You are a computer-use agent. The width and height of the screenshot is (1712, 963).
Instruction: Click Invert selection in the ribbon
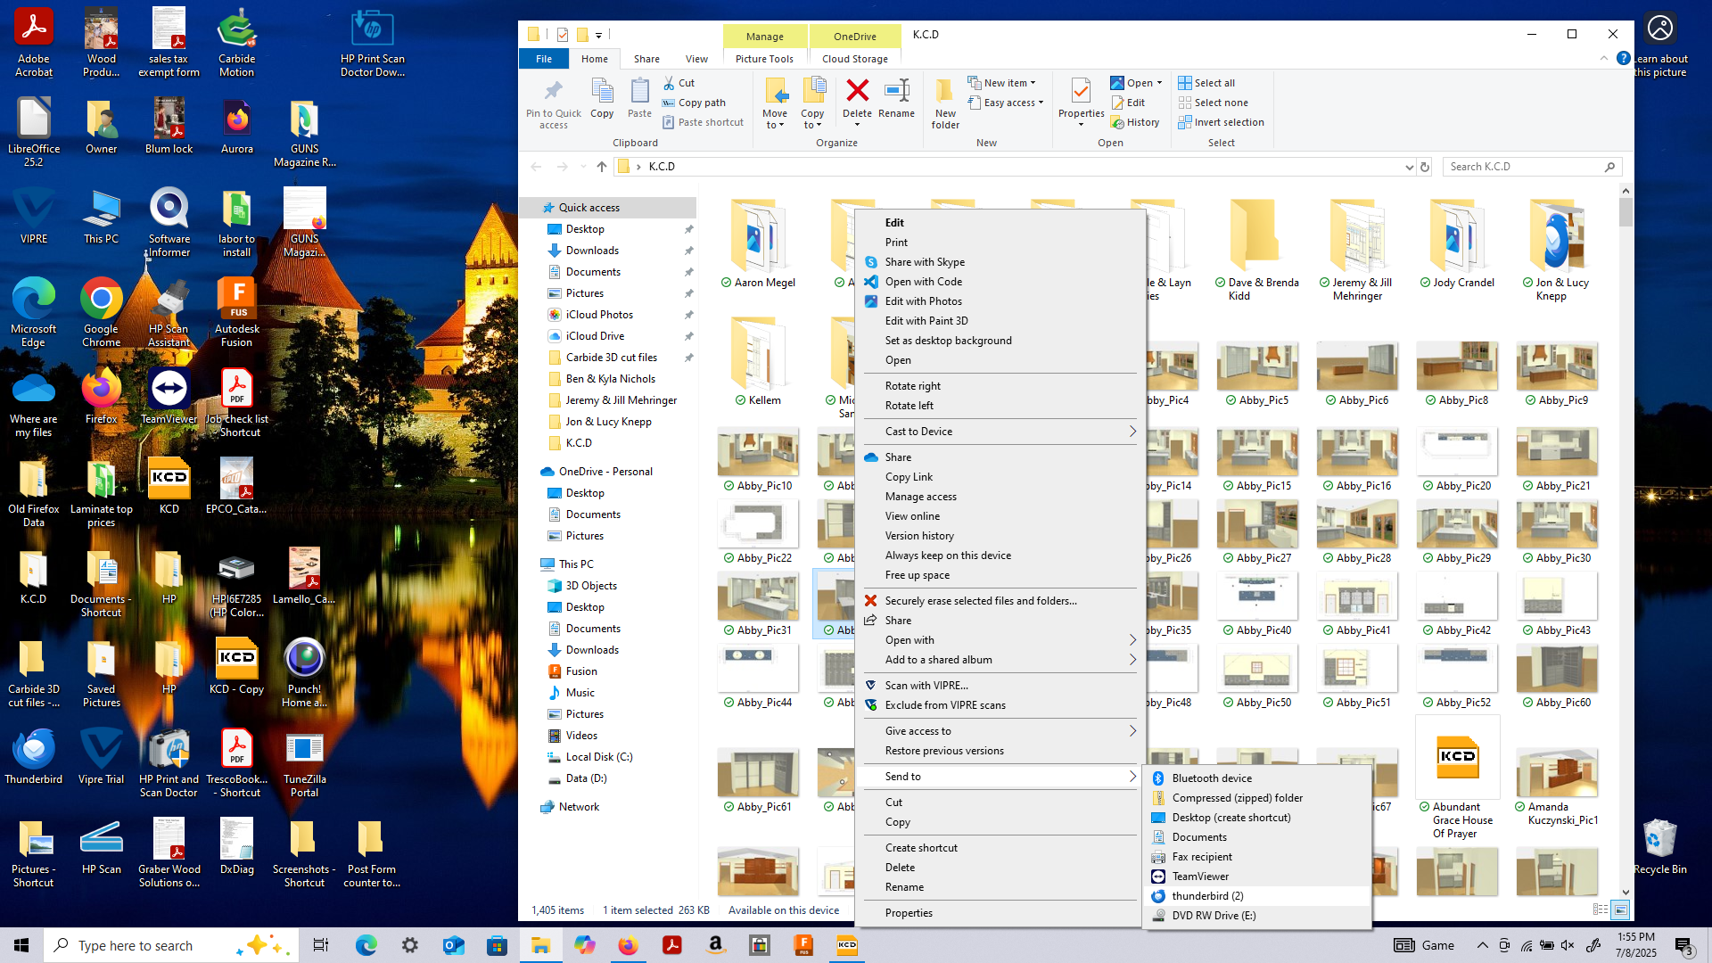point(1228,122)
